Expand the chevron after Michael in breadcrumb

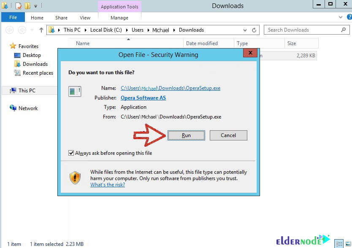(174, 30)
